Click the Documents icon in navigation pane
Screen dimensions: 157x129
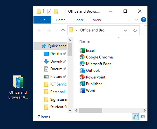click(x=46, y=69)
